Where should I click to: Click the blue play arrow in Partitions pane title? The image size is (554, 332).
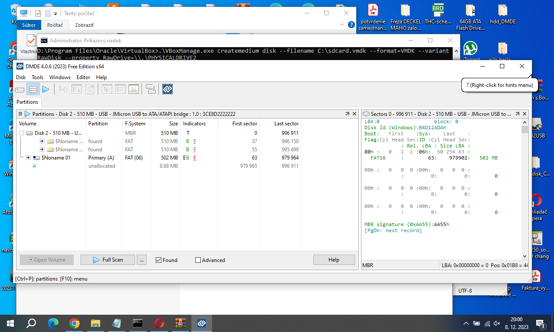(x=27, y=114)
